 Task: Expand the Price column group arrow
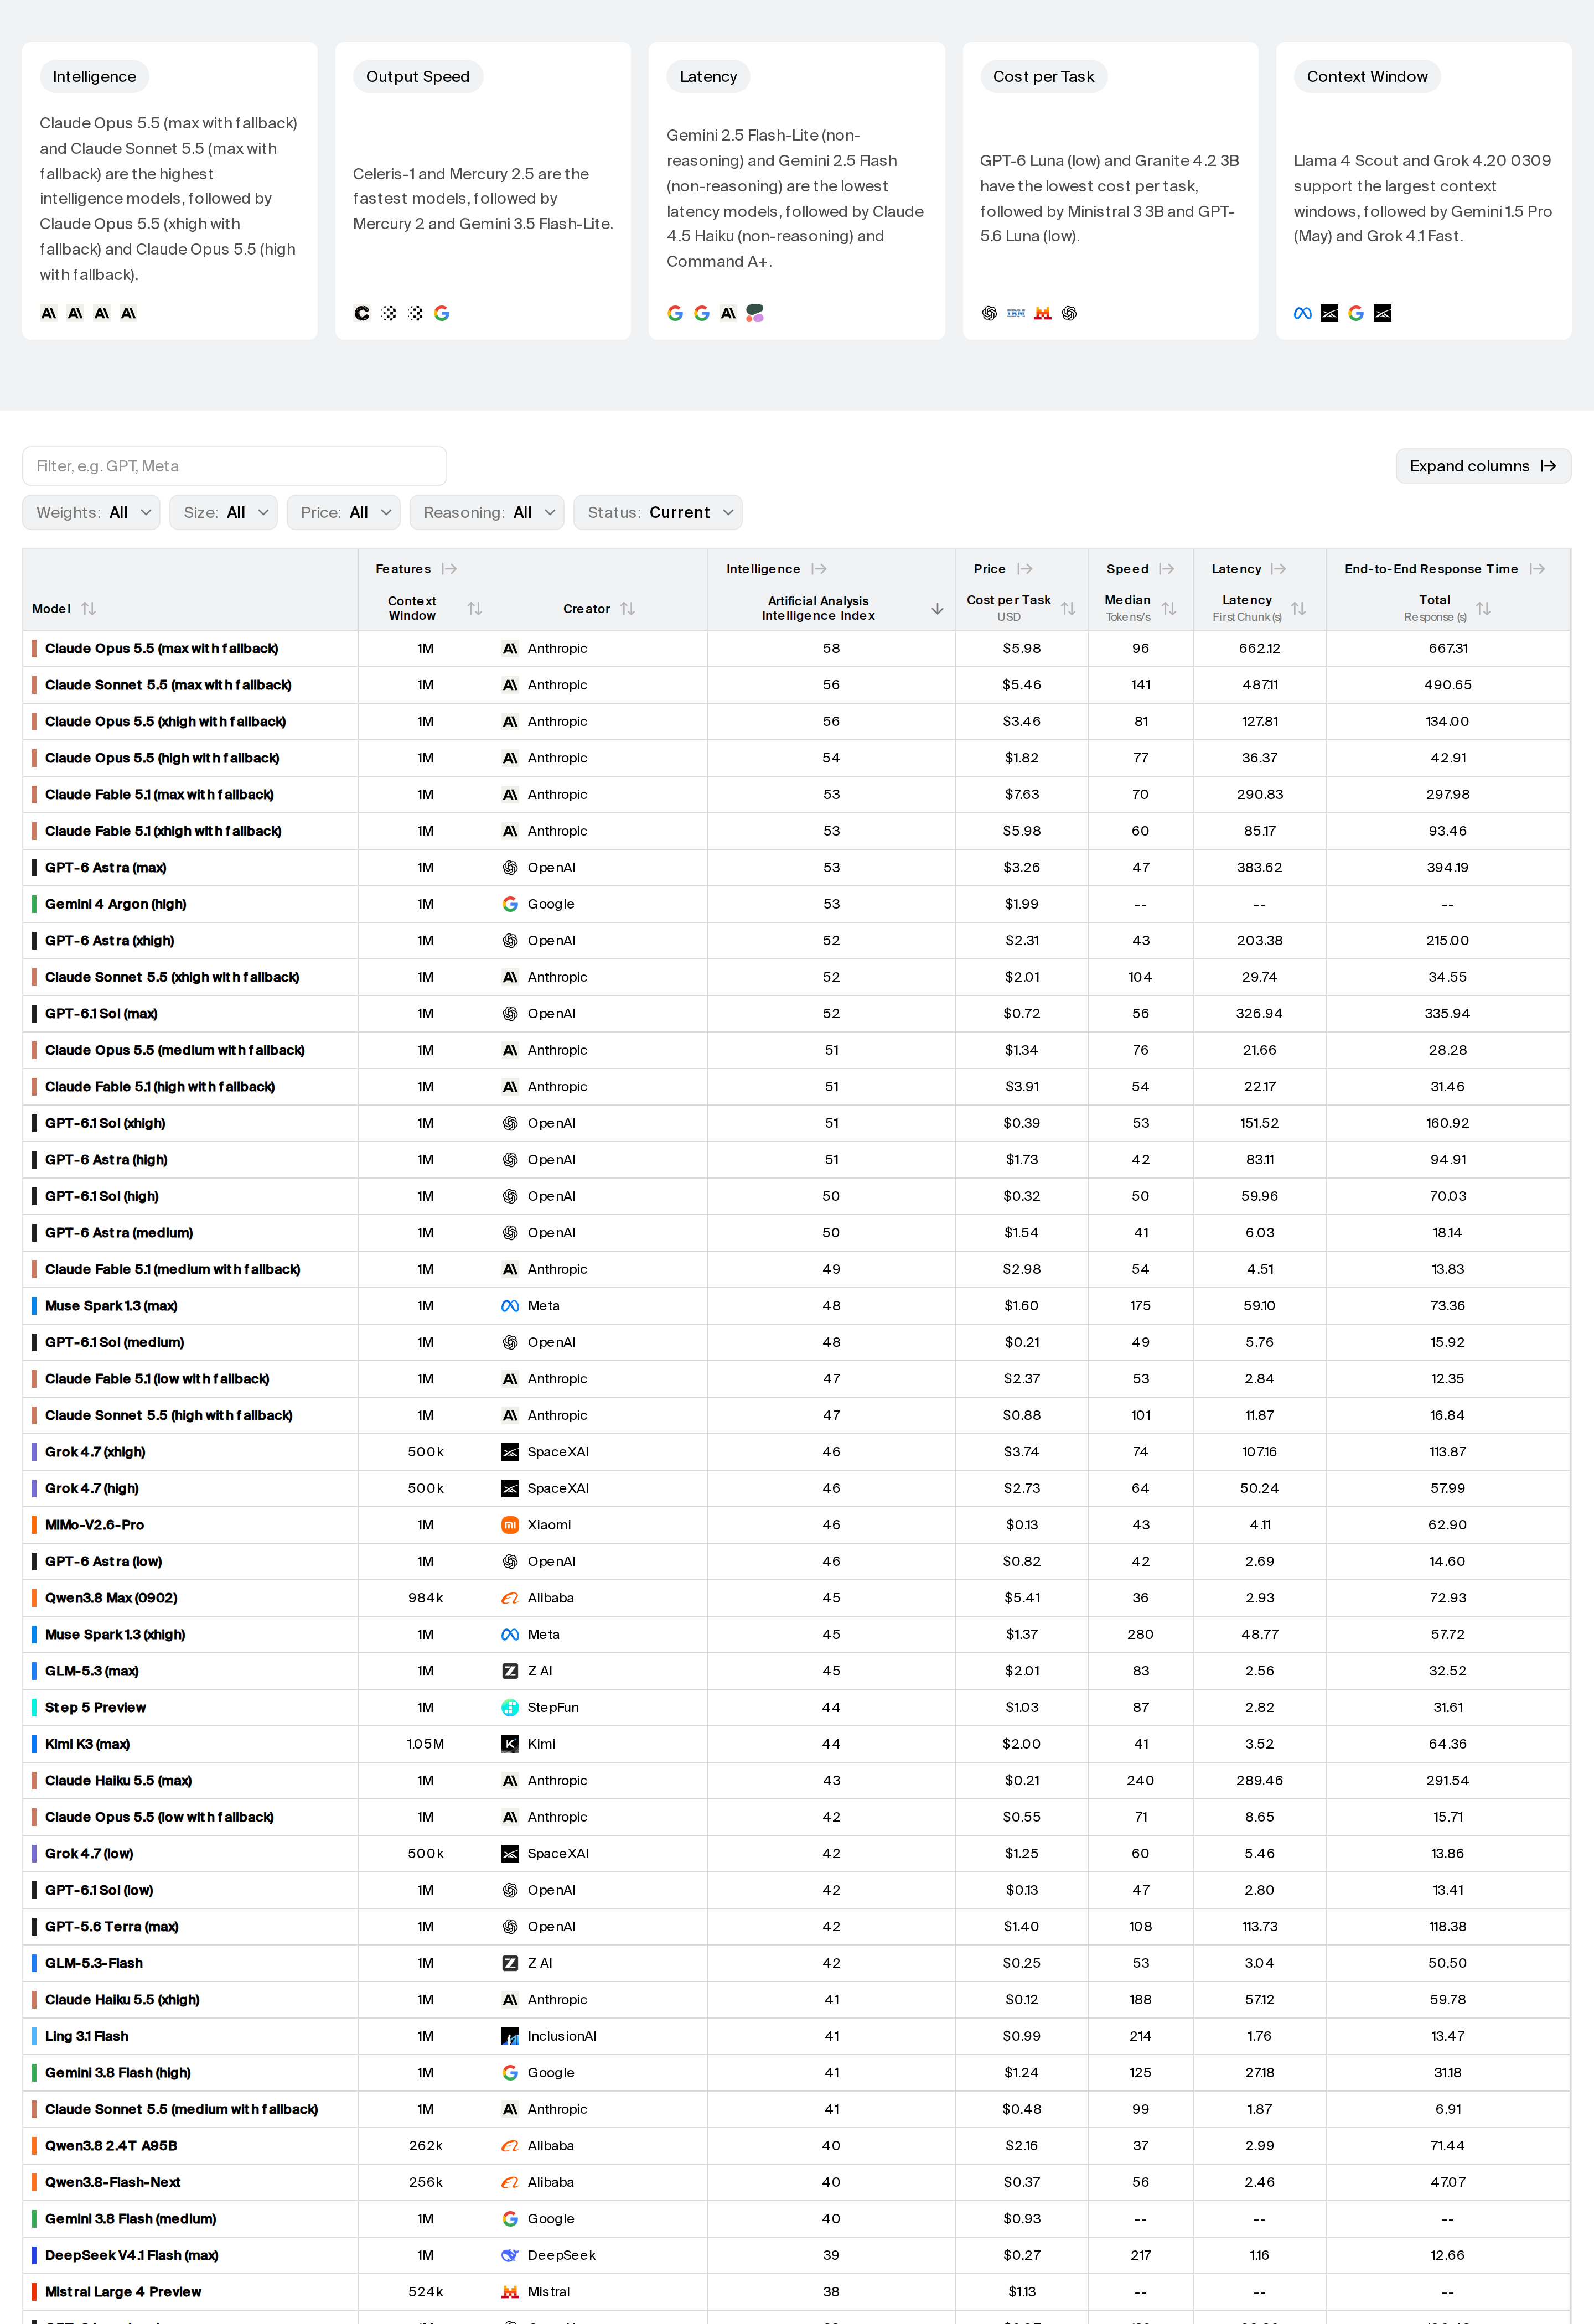point(1025,569)
